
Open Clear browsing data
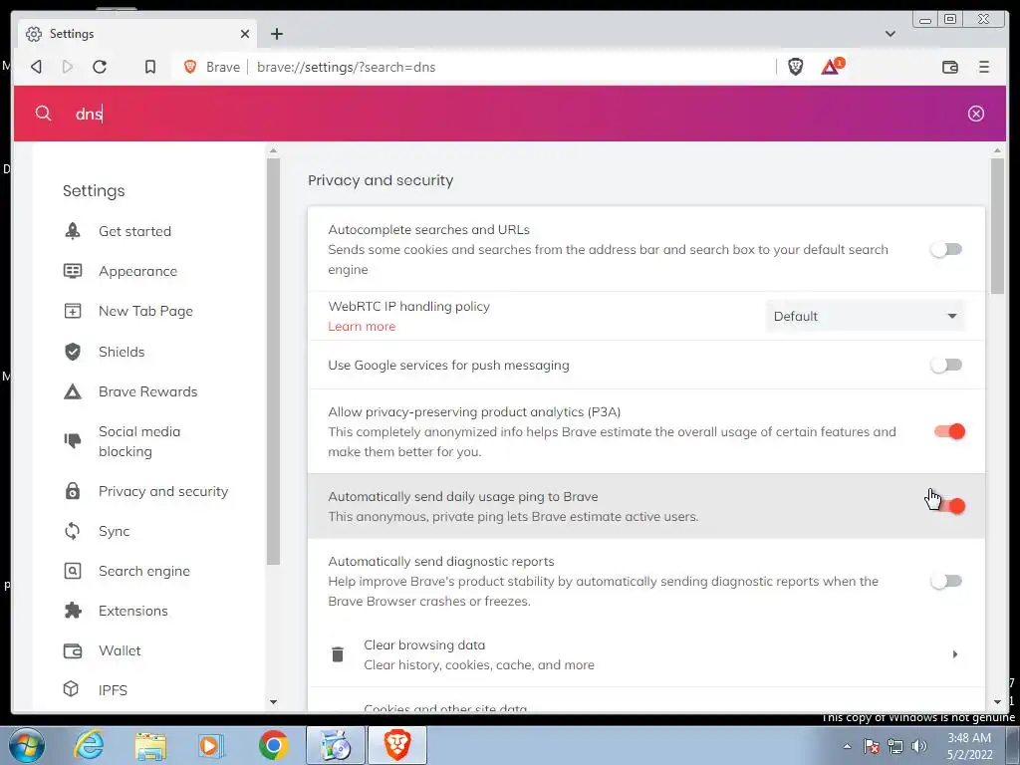(645, 654)
